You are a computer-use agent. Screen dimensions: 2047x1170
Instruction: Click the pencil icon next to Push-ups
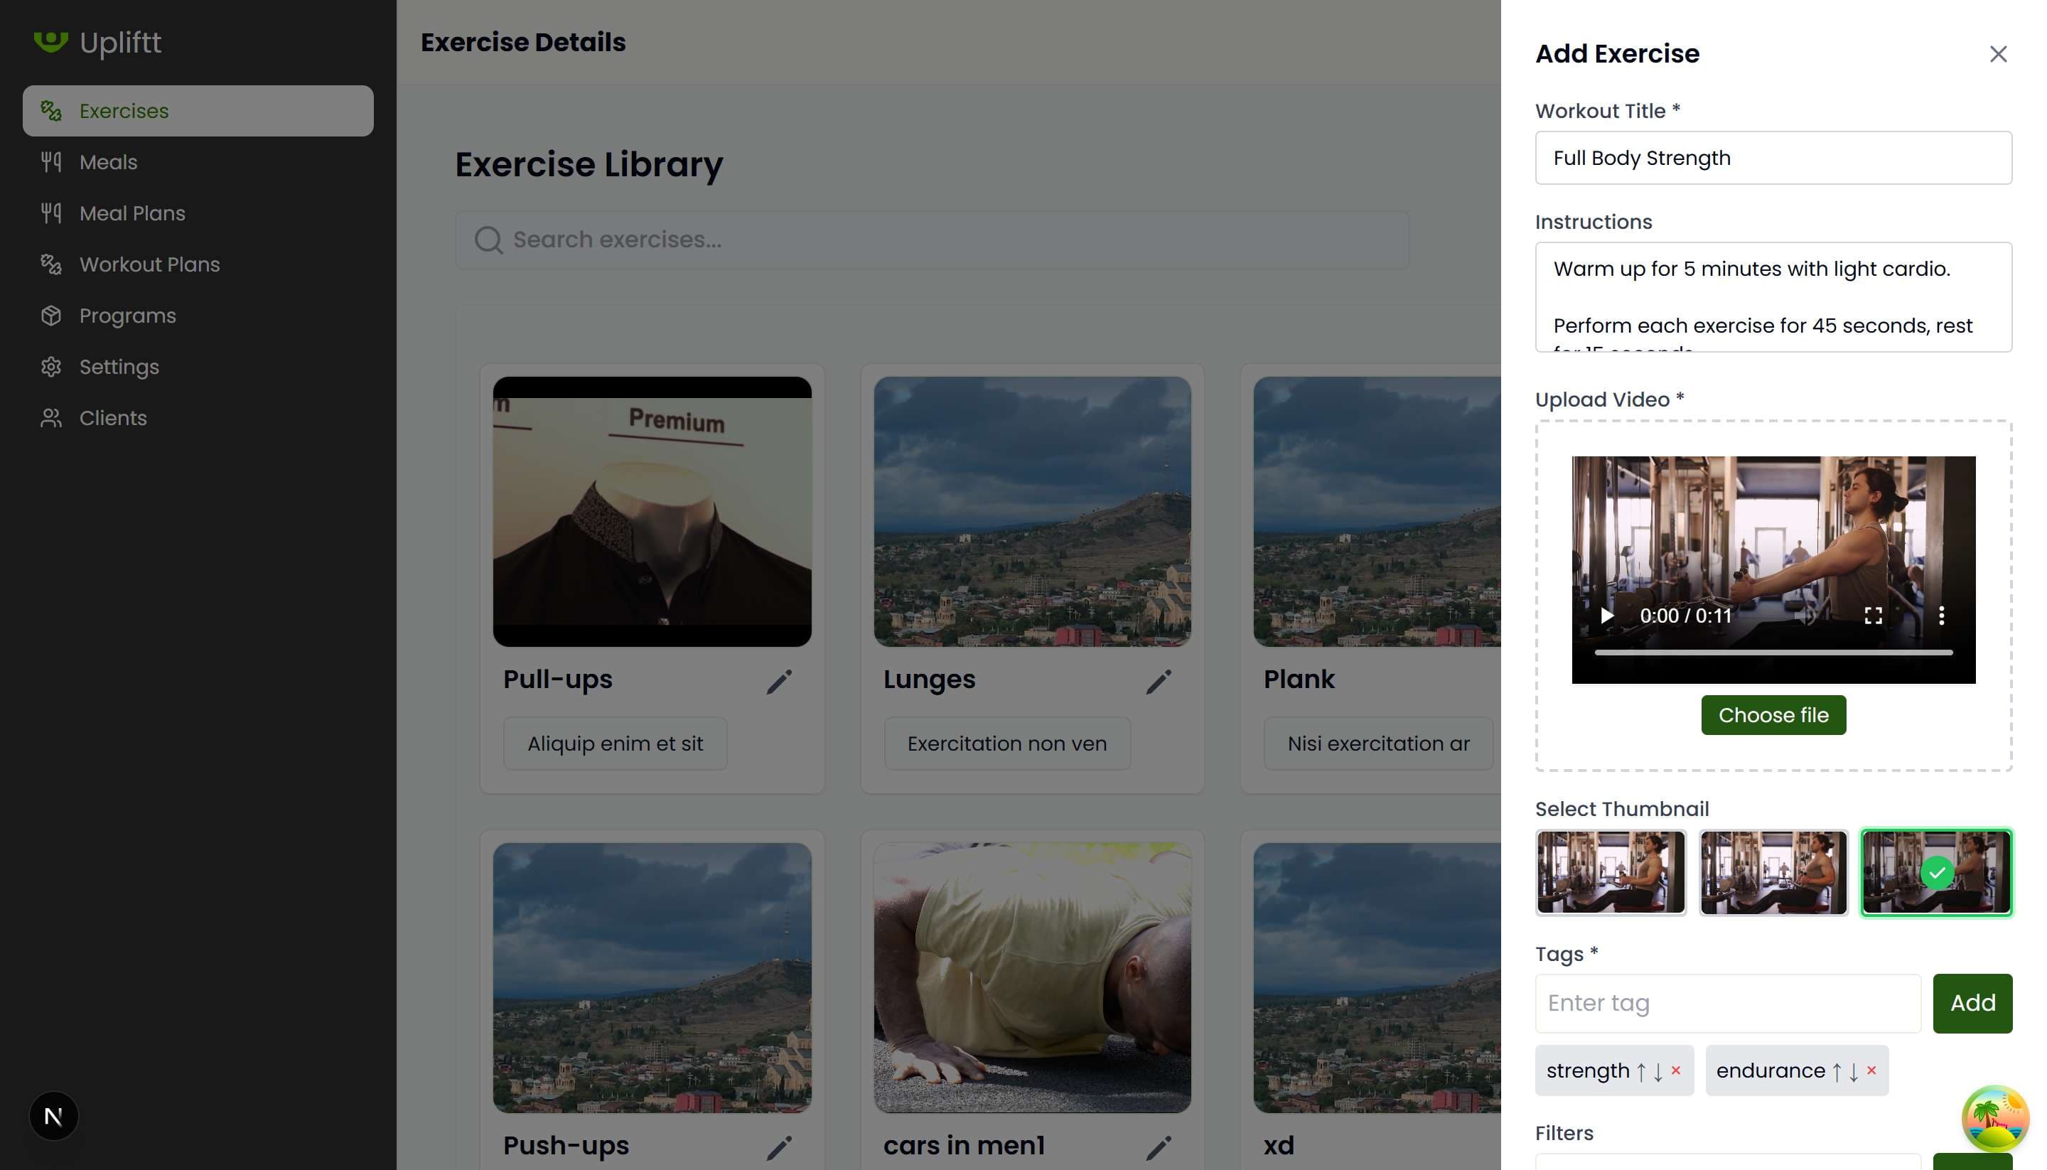(x=778, y=1147)
